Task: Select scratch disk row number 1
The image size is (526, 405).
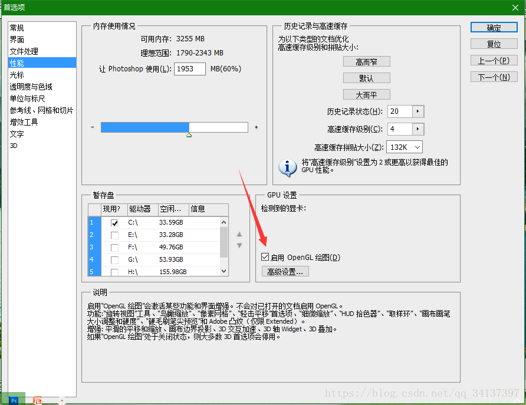Action: tap(94, 223)
